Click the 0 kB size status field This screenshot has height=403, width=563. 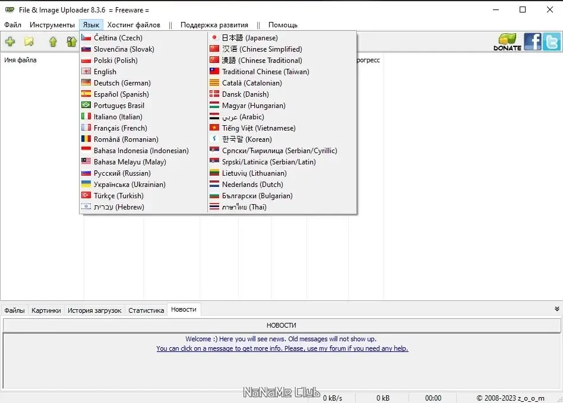click(x=382, y=398)
